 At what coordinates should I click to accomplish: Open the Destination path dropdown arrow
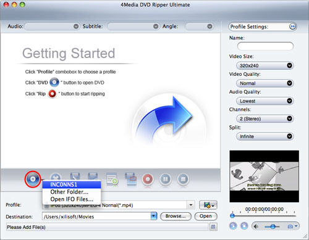(x=154, y=216)
